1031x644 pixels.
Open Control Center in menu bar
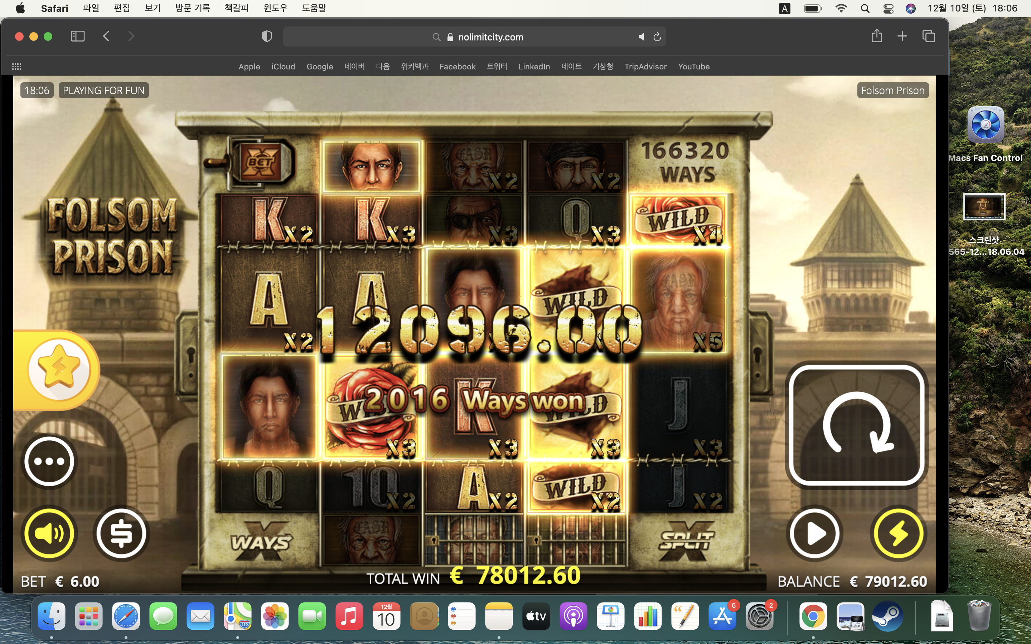[888, 9]
